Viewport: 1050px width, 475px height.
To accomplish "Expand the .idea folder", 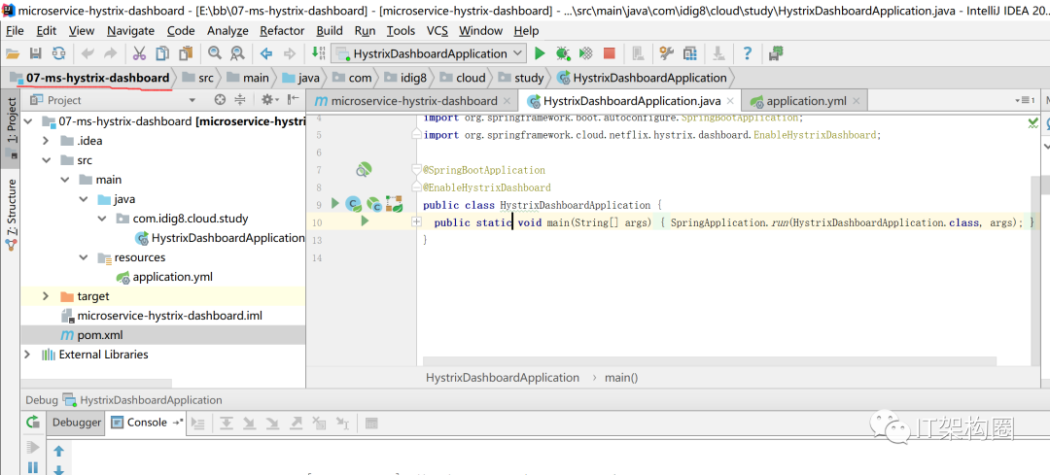I will pyautogui.click(x=46, y=141).
